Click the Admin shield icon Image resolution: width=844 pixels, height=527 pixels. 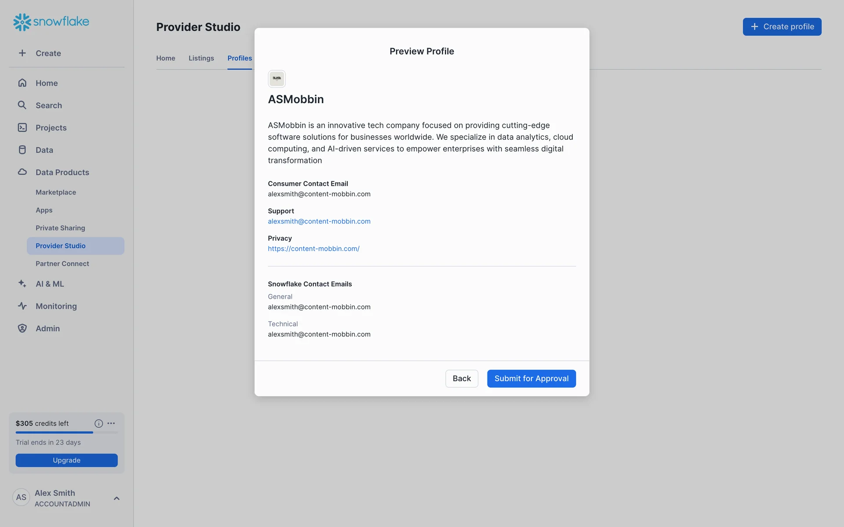pos(22,328)
